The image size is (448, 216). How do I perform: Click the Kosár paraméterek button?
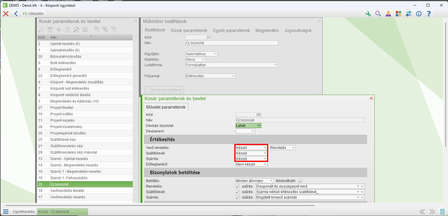click(x=164, y=90)
